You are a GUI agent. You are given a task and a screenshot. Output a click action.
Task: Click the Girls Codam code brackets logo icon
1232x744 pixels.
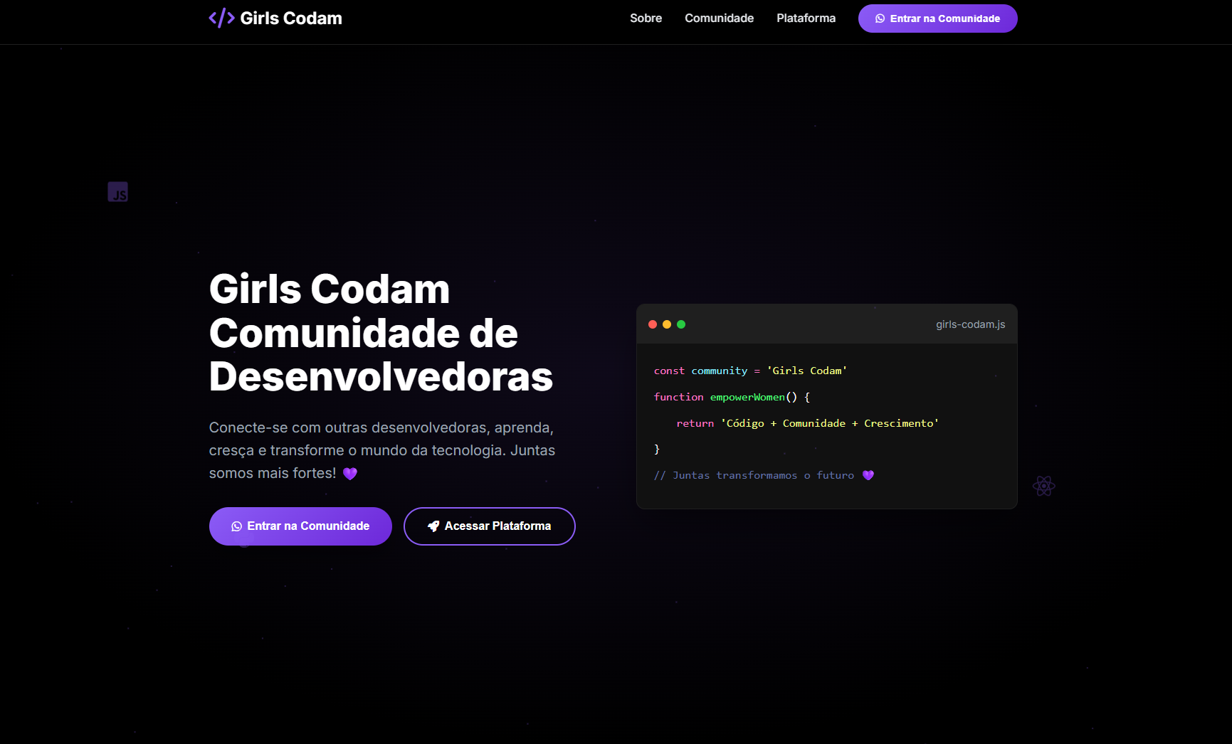(x=221, y=18)
